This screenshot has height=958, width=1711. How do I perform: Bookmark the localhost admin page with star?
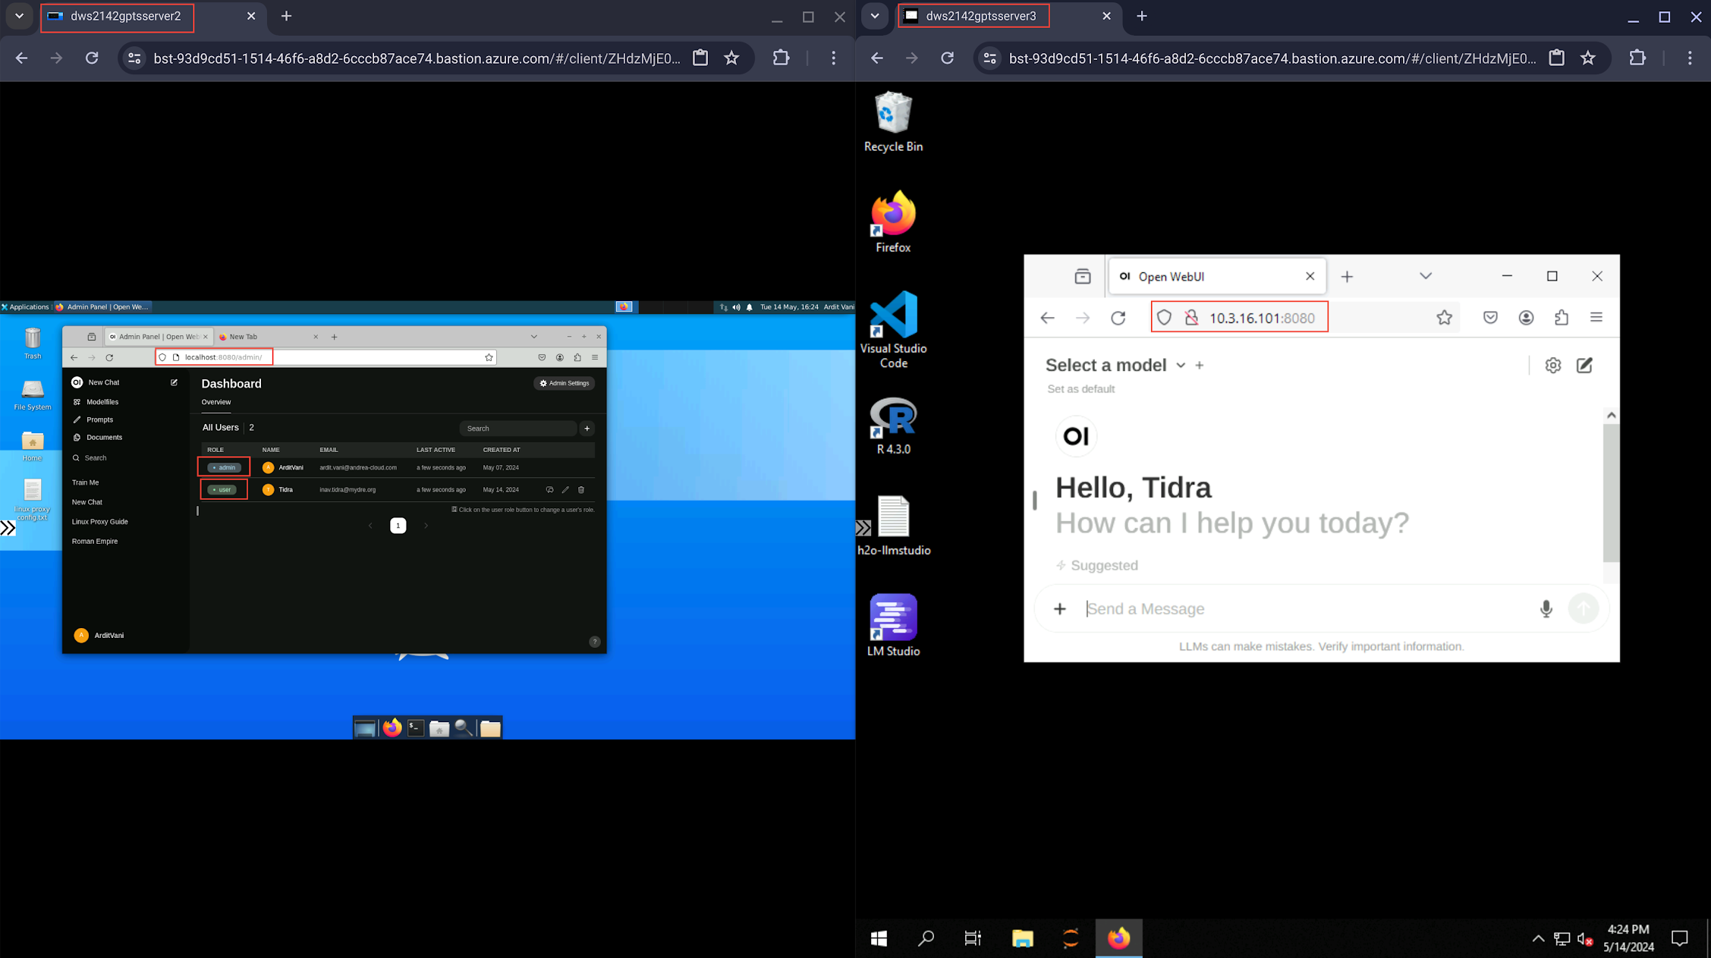[x=489, y=357]
